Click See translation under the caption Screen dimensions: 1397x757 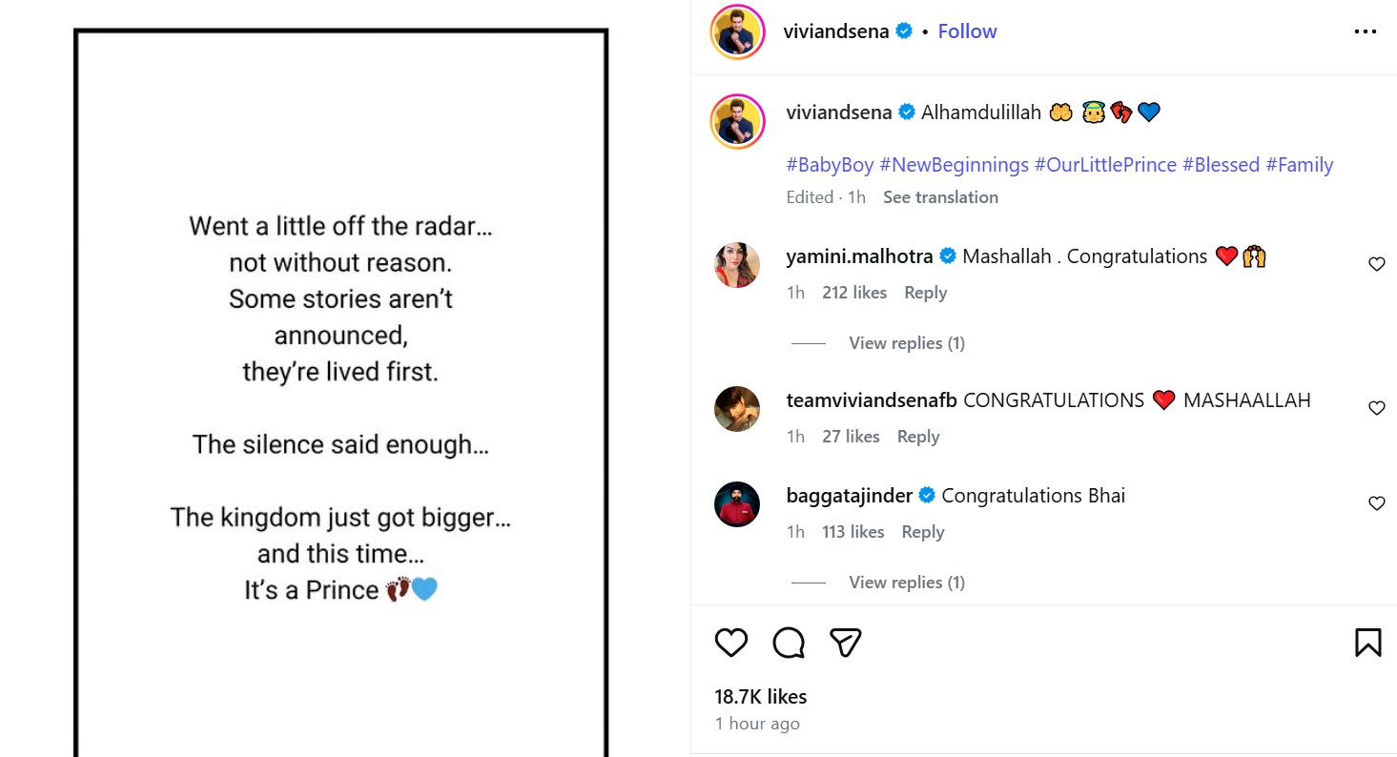click(x=940, y=197)
